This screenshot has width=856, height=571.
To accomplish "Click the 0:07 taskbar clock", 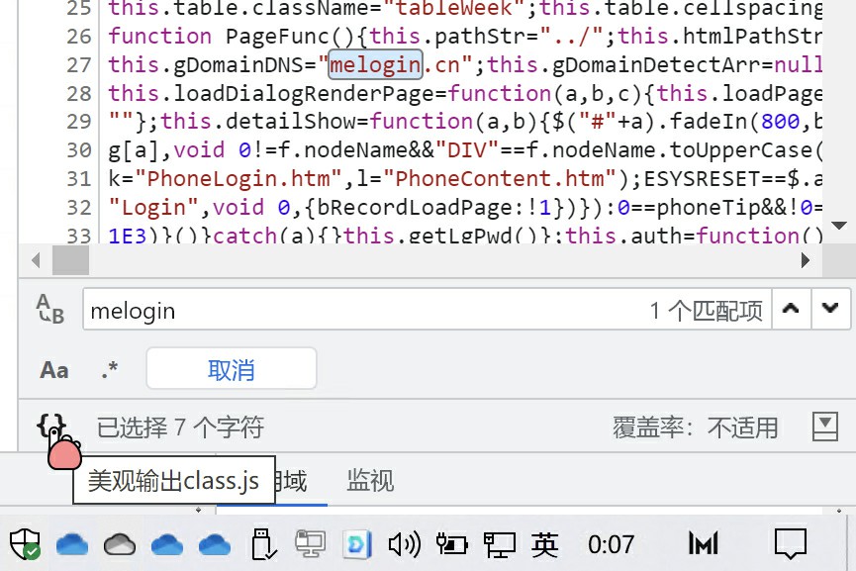I will click(x=611, y=544).
